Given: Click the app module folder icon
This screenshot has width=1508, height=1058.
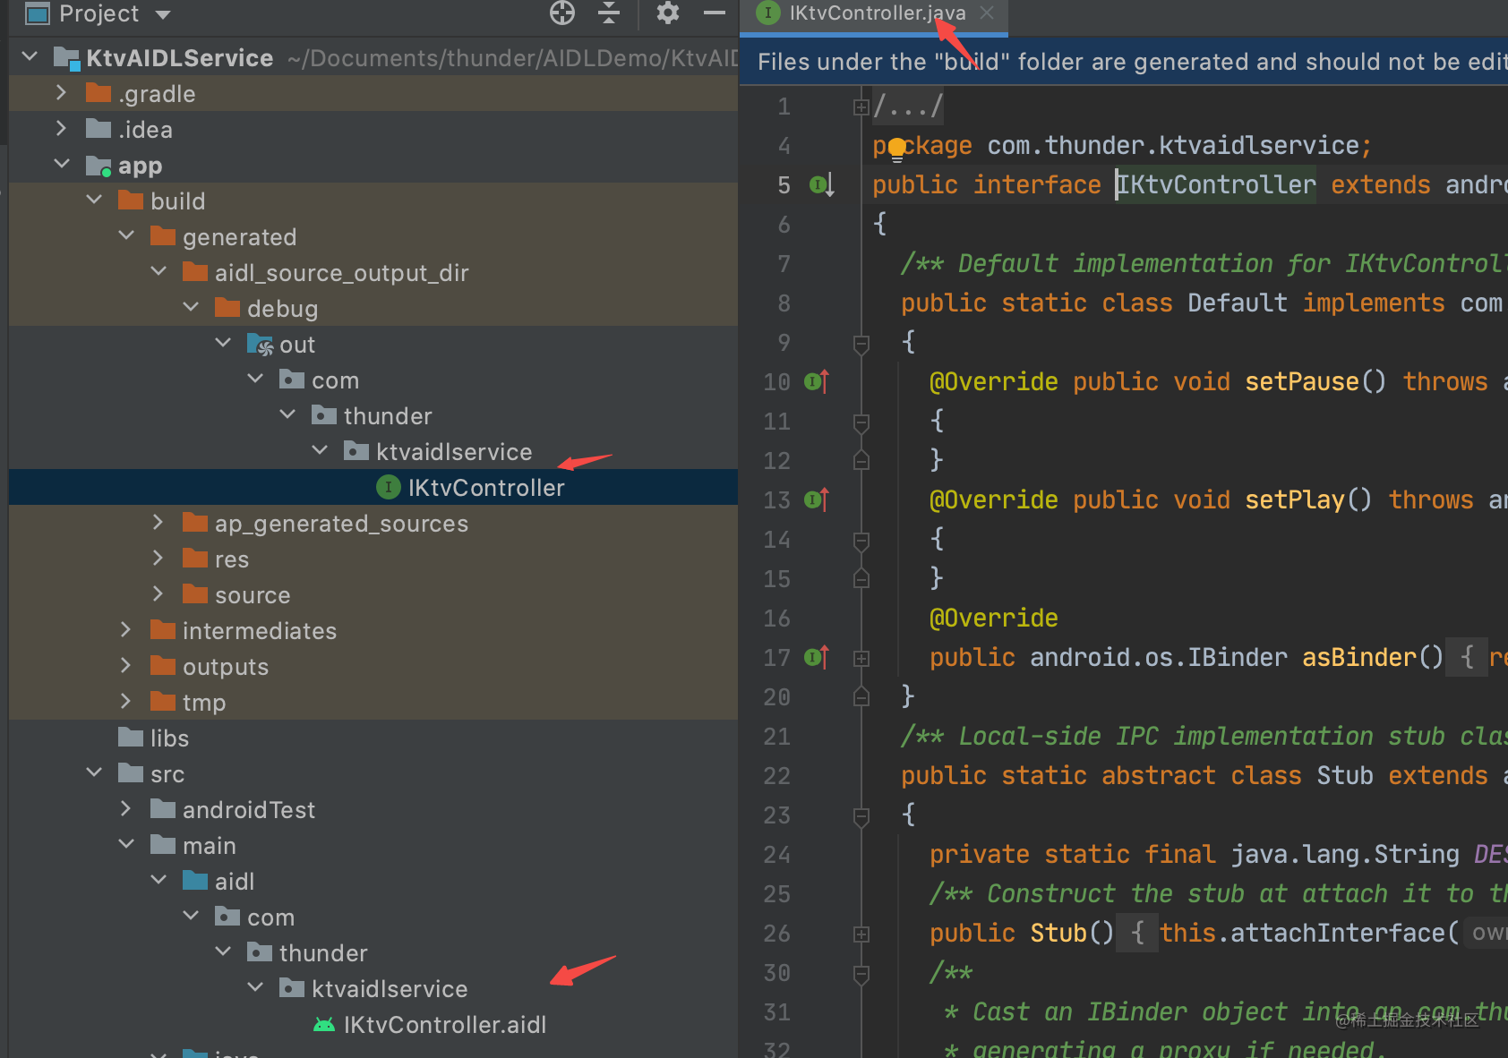Looking at the screenshot, I should click(x=99, y=166).
